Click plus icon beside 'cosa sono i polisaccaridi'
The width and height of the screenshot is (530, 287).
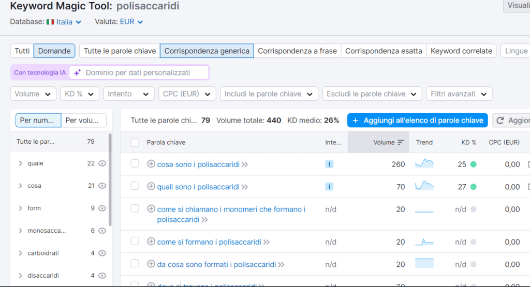[x=151, y=164]
